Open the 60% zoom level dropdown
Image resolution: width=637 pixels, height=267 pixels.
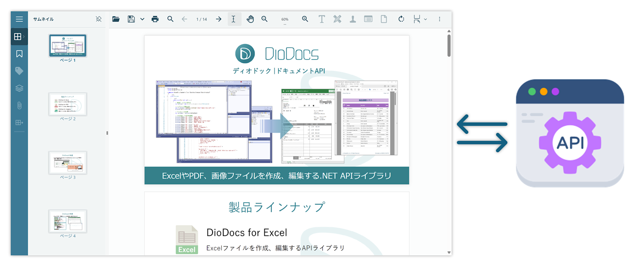[x=285, y=19]
